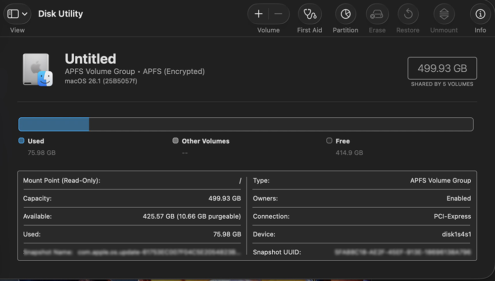
Task: Toggle the sidebar View button
Action: pyautogui.click(x=13, y=14)
